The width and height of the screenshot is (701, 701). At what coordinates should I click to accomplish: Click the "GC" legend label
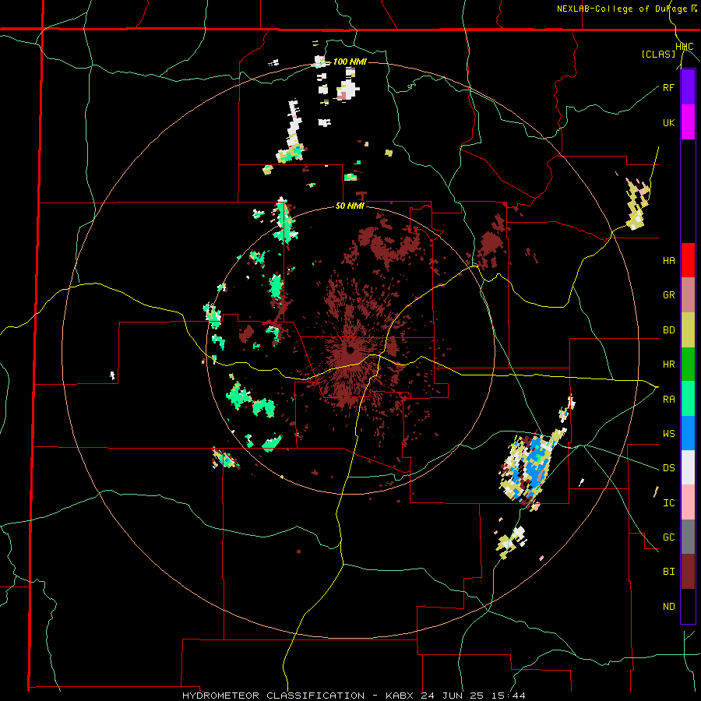(668, 537)
